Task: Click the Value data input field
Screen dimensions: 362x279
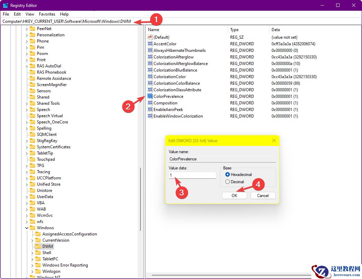Action: 193,175
